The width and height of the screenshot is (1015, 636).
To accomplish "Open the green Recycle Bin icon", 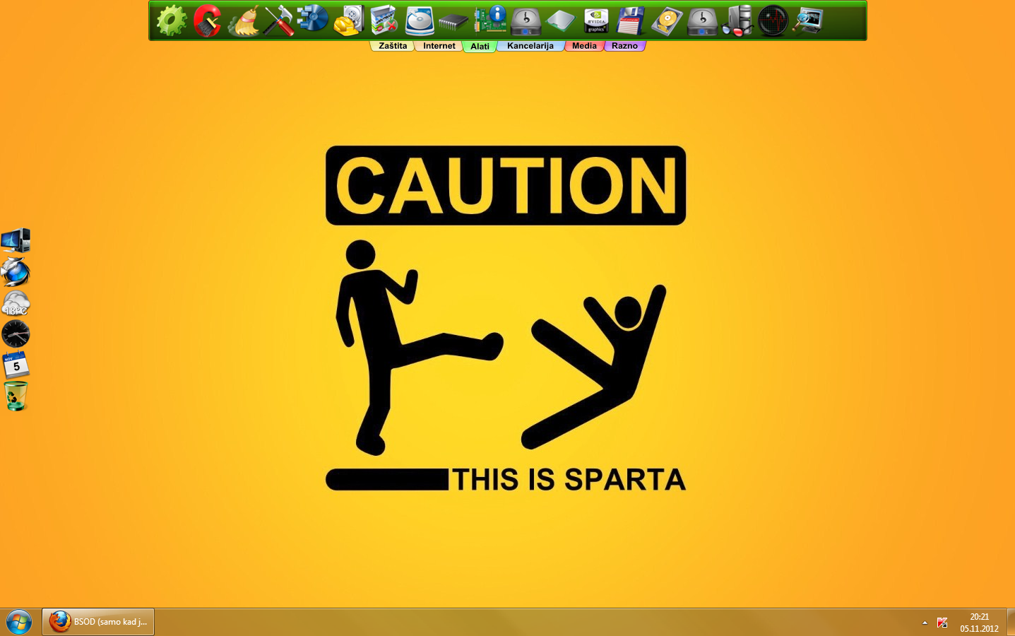I will pos(16,396).
